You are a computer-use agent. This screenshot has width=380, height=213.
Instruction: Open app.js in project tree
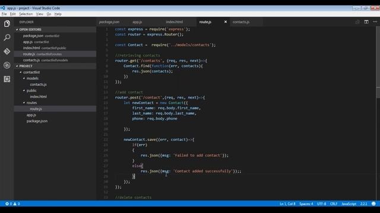[31, 115]
